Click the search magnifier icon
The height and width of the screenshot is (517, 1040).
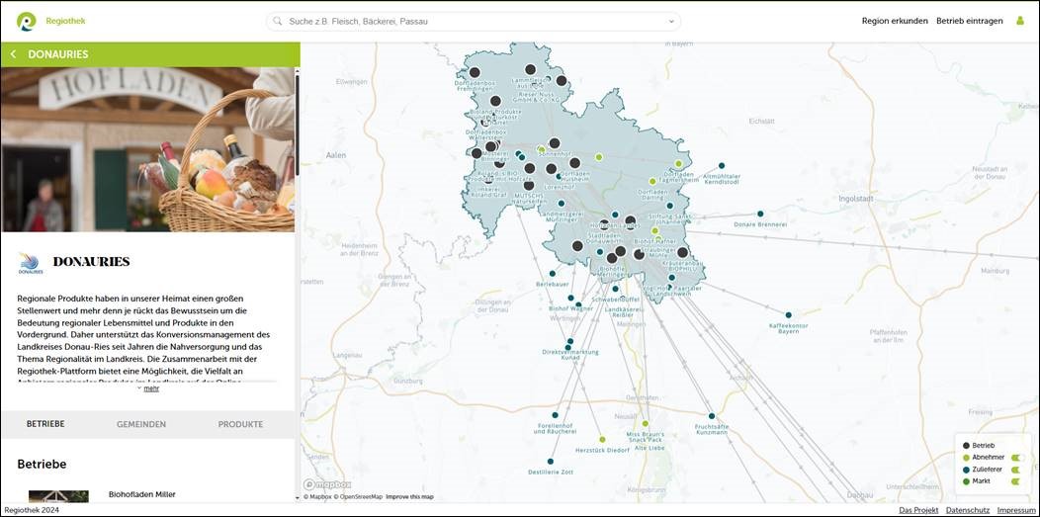278,21
